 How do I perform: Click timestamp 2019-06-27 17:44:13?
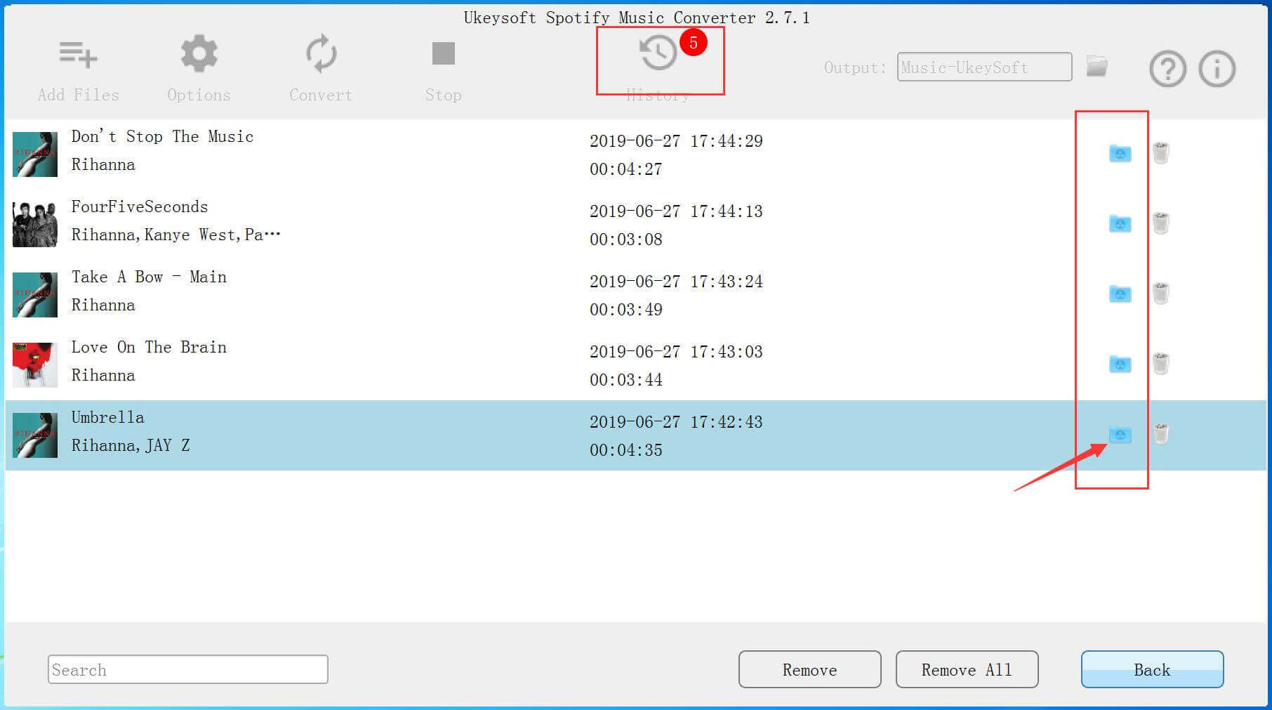676,211
